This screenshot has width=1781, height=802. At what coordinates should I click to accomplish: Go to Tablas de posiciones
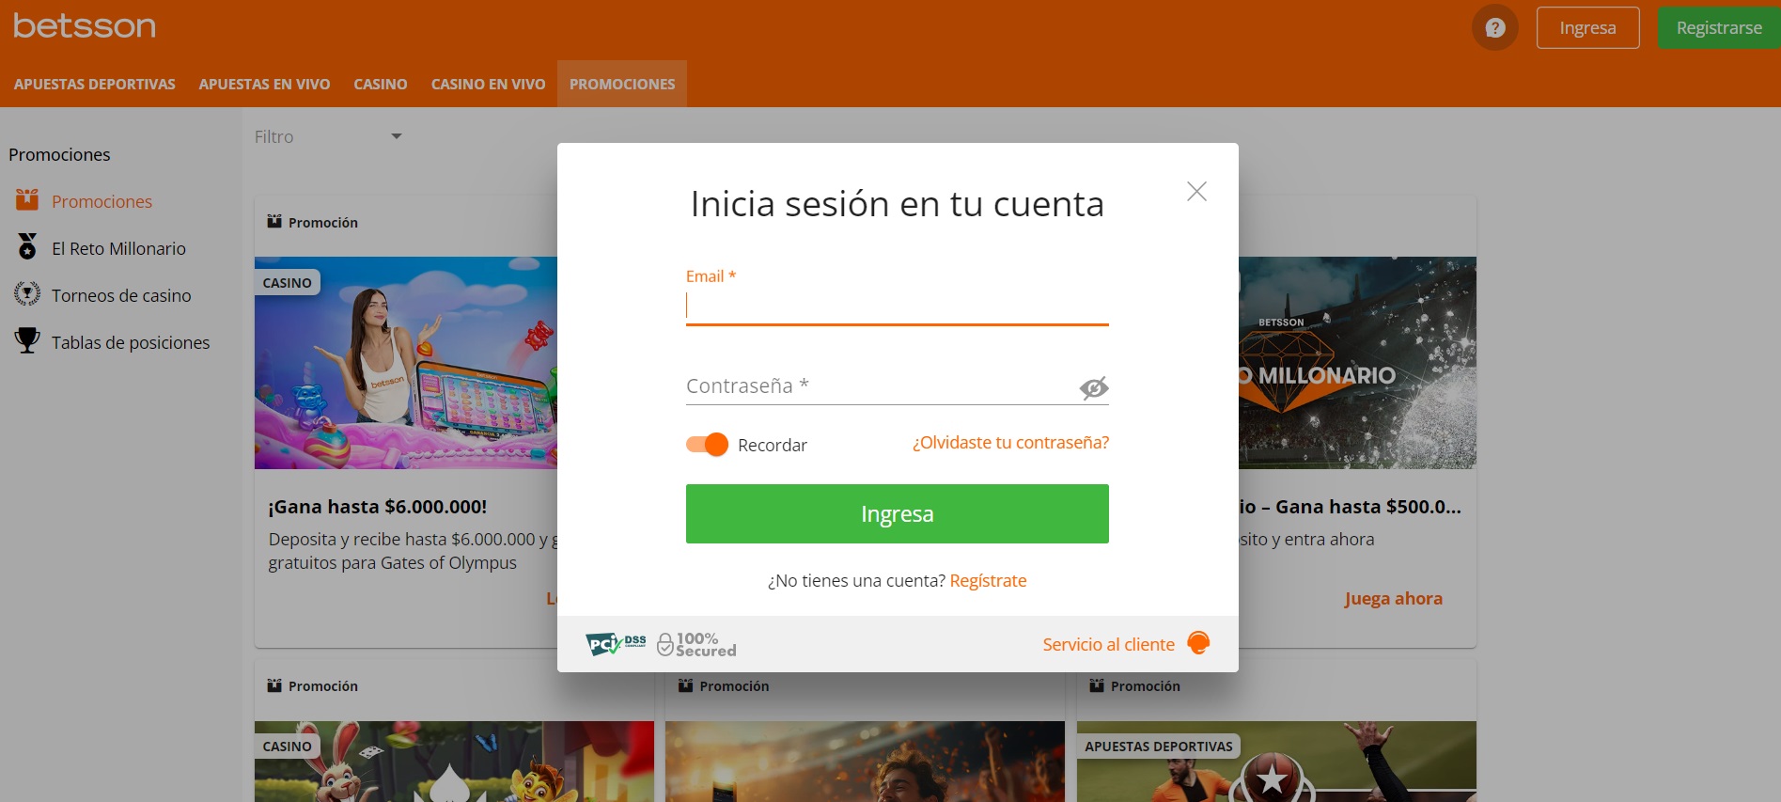pos(131,342)
